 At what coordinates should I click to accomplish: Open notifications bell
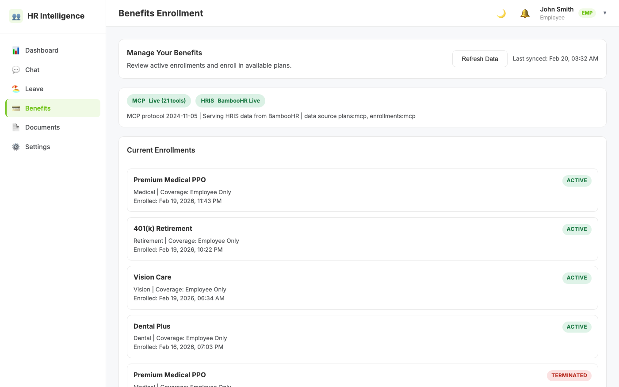525,13
